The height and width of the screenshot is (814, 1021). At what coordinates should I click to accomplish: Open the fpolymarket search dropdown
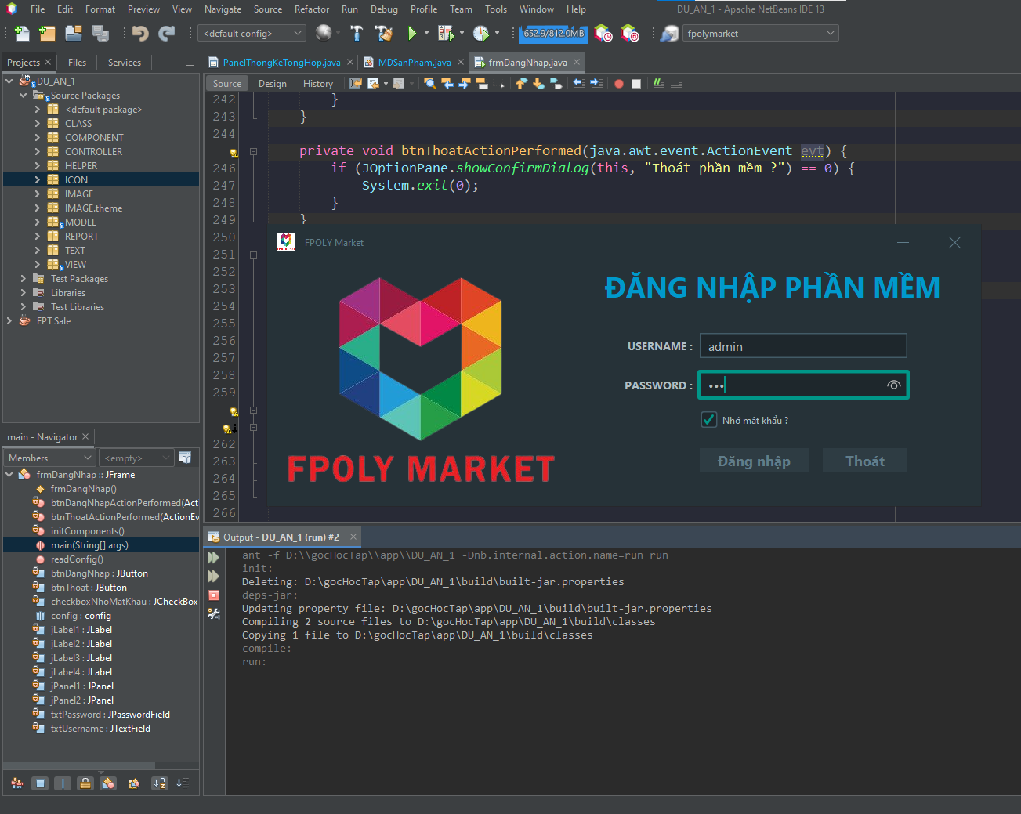760,33
